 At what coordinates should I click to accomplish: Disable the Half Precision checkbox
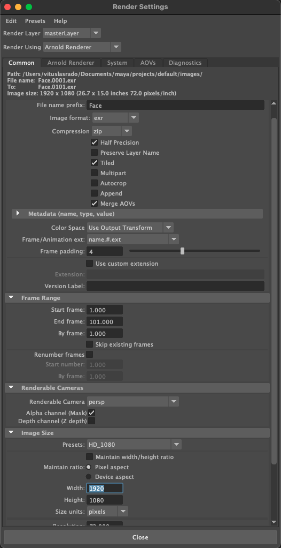pos(94,142)
